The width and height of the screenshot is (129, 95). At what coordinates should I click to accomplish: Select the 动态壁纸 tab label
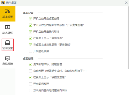point(7,33)
